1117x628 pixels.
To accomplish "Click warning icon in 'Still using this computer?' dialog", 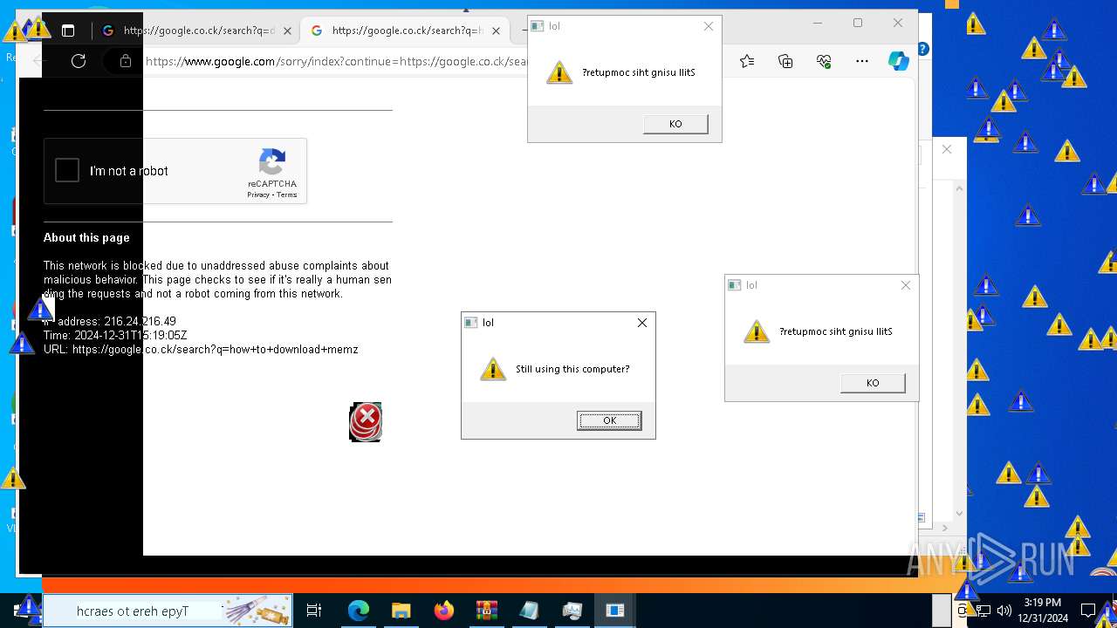I will tap(493, 369).
